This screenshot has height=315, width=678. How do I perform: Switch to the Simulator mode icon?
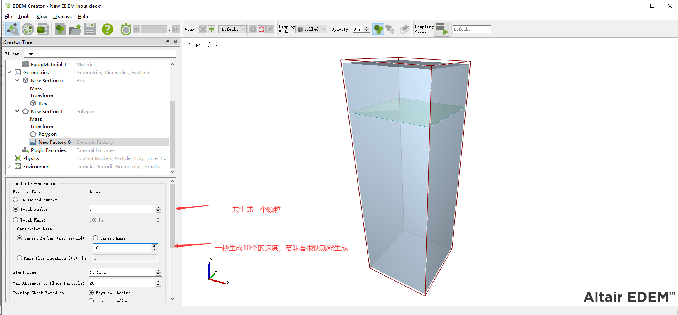[28, 29]
